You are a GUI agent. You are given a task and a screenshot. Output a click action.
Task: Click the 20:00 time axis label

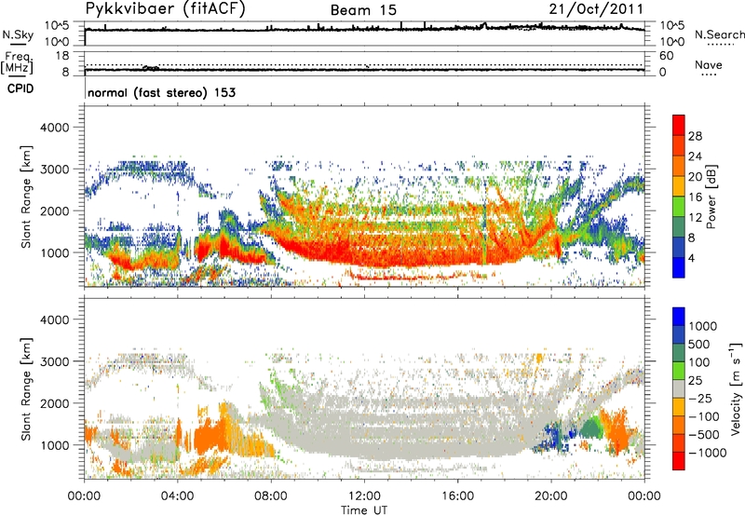[551, 496]
